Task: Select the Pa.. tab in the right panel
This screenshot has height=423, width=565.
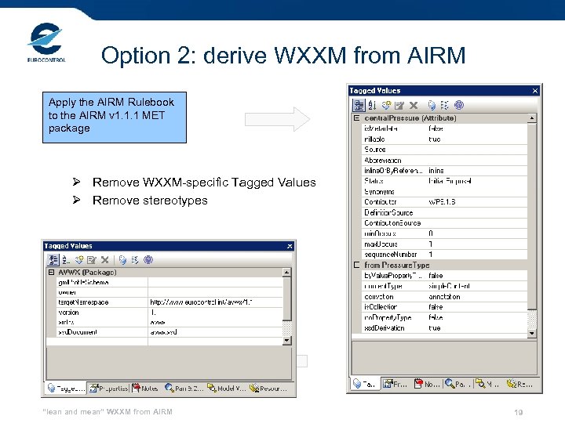Action: click(457, 384)
